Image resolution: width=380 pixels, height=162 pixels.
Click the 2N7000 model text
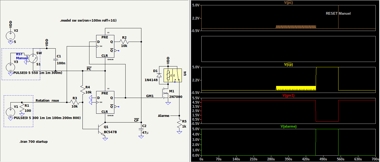[x=176, y=97]
